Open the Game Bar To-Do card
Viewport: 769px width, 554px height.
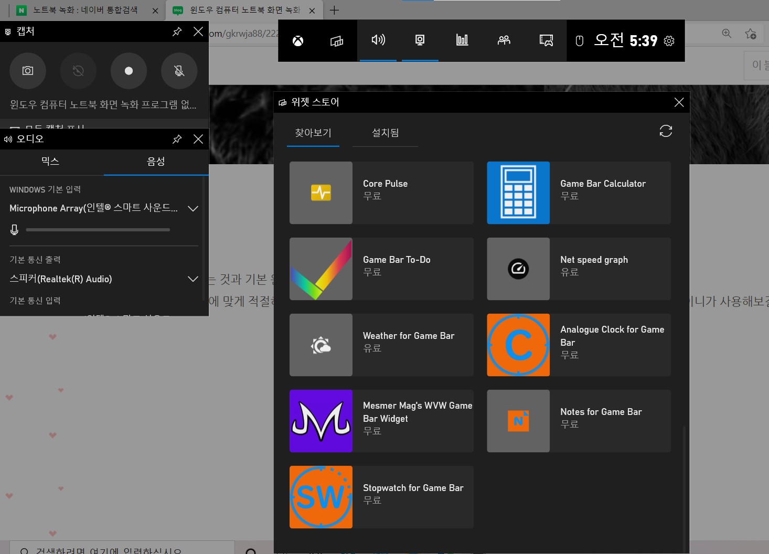(x=381, y=269)
